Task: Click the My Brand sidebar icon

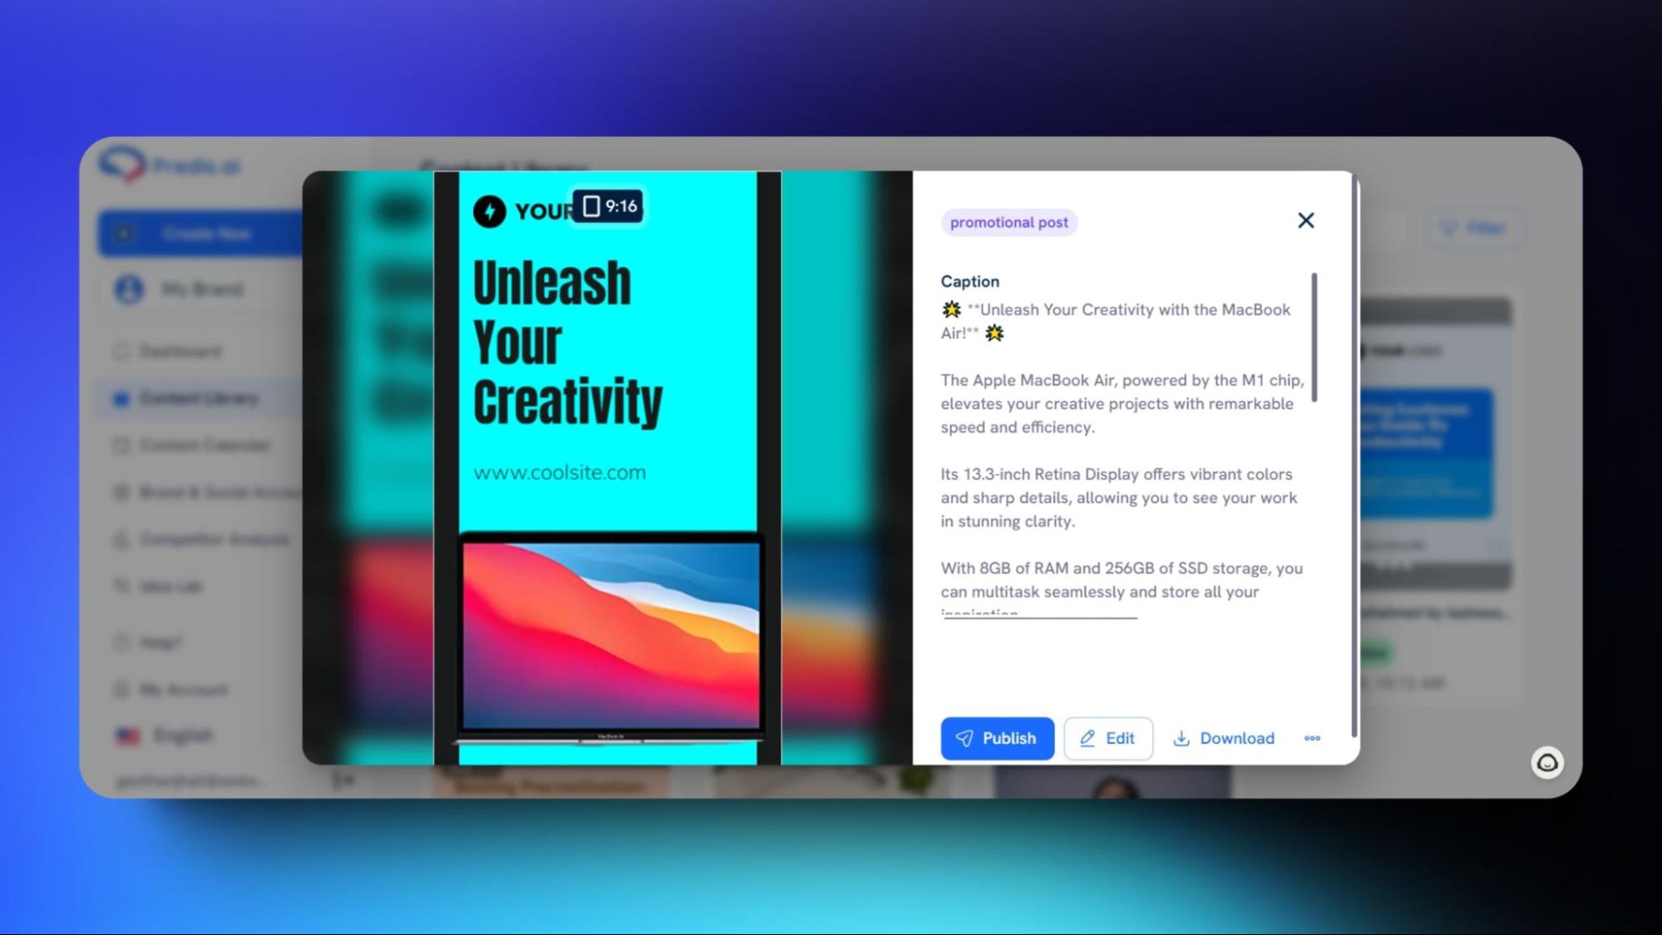Action: pyautogui.click(x=129, y=289)
